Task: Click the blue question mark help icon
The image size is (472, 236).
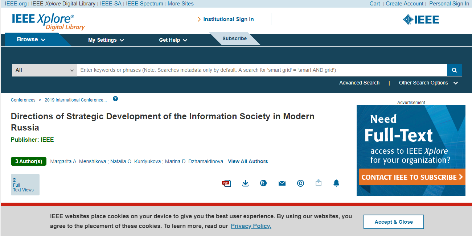Action: (115, 99)
